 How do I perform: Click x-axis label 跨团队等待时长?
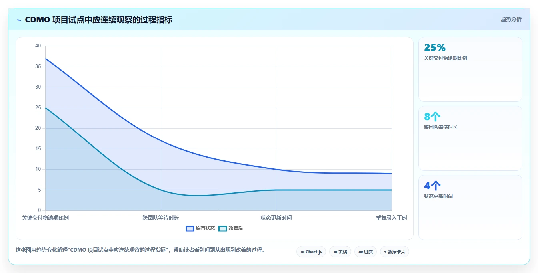click(160, 218)
